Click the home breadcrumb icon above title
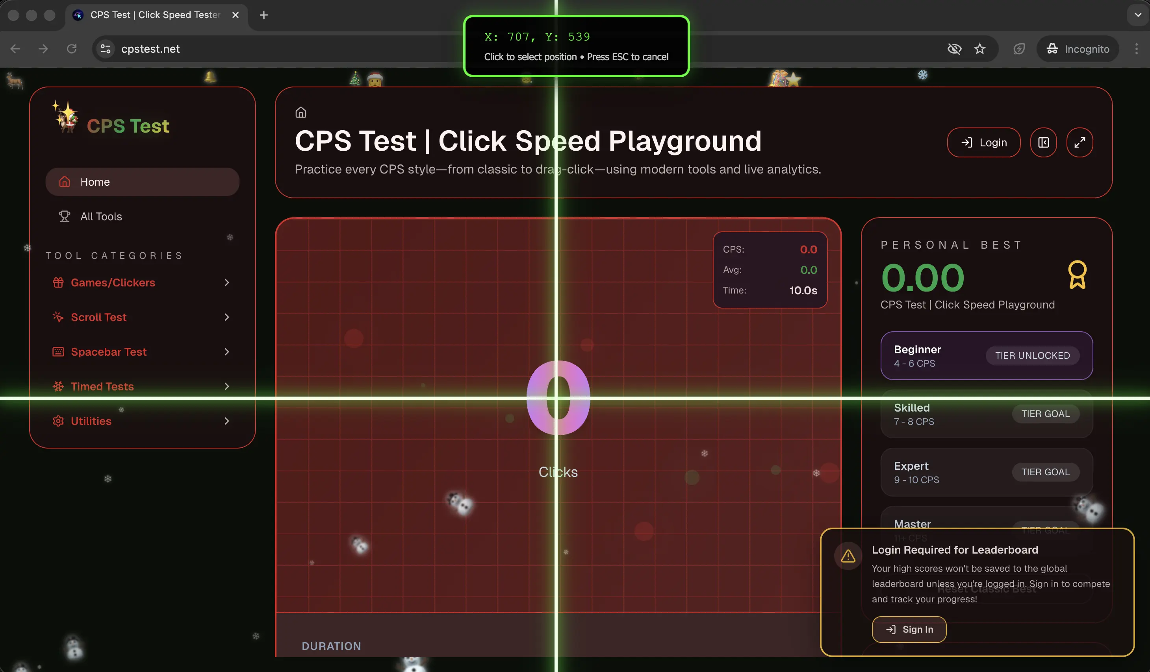The height and width of the screenshot is (672, 1150). [301, 112]
